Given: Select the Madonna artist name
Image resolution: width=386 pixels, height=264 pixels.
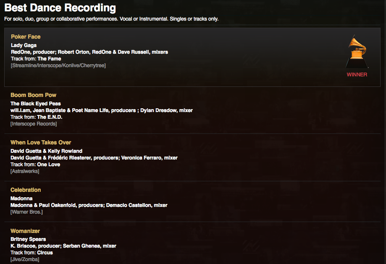Looking at the screenshot, I should pos(21,199).
